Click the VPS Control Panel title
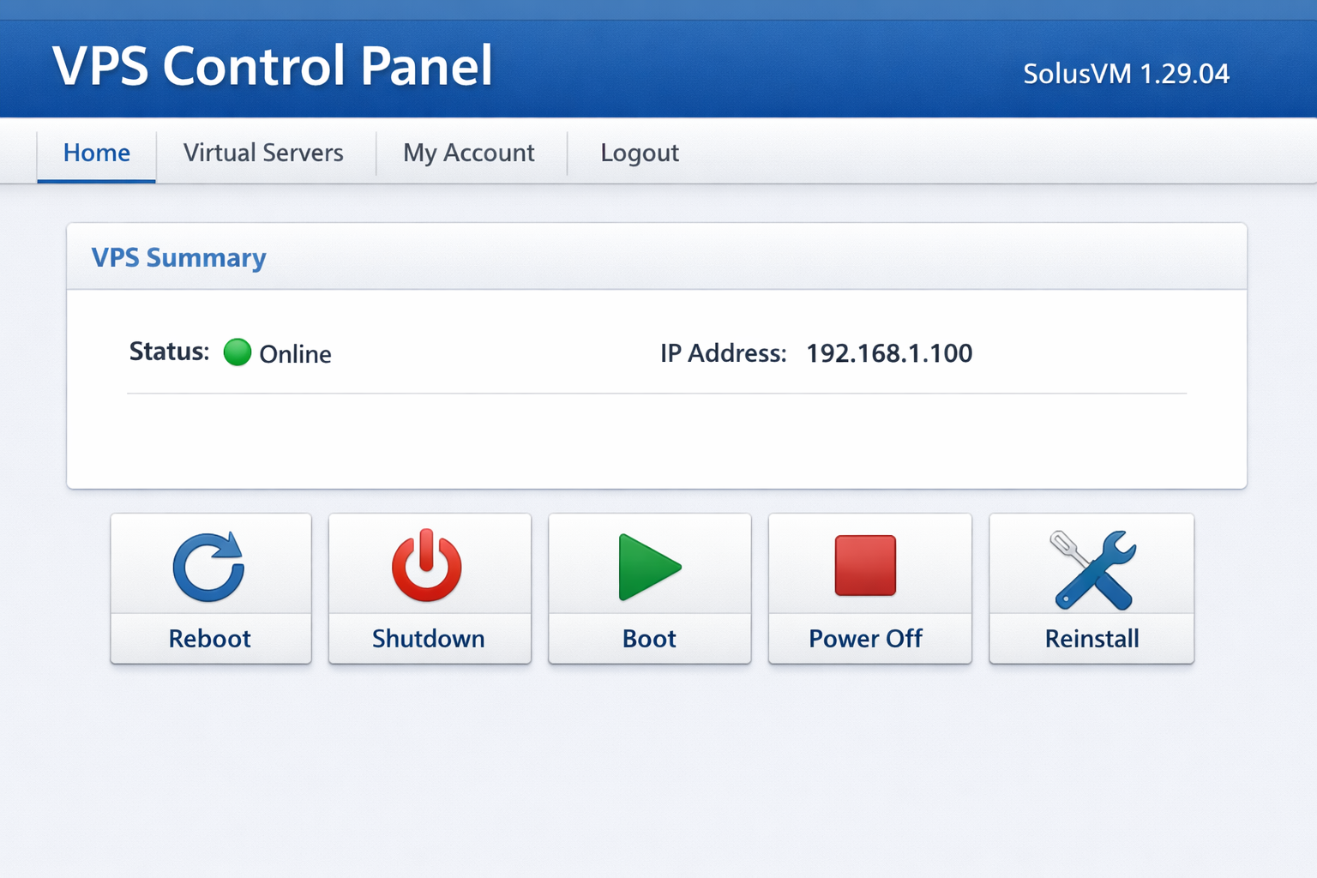 pos(273,66)
